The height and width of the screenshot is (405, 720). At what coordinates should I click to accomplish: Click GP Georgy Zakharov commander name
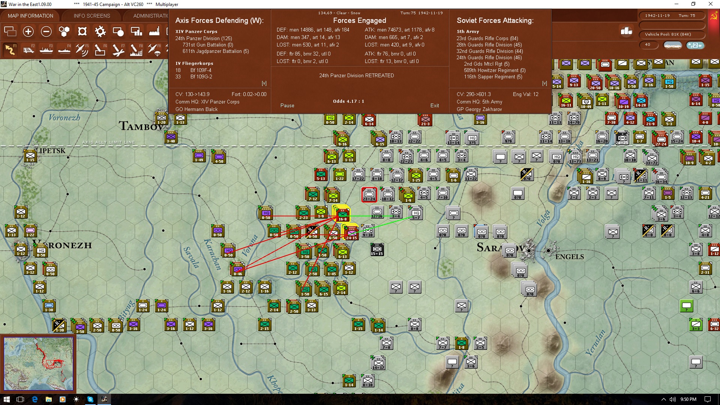(x=479, y=109)
